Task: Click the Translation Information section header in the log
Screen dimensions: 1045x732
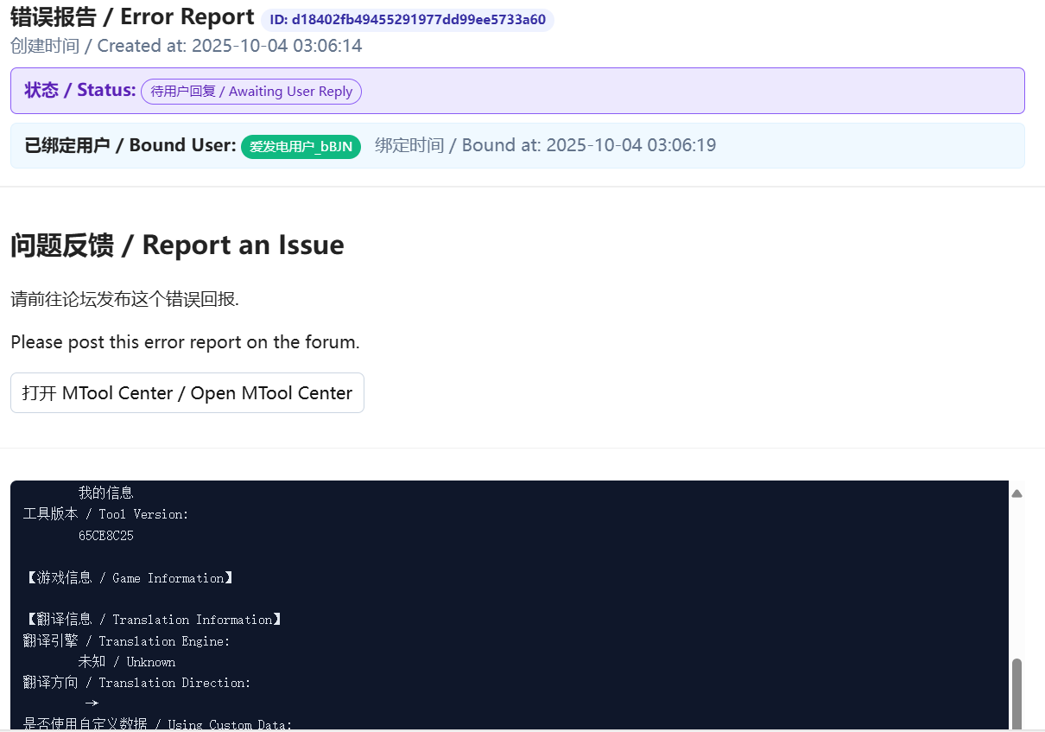Action: [153, 620]
